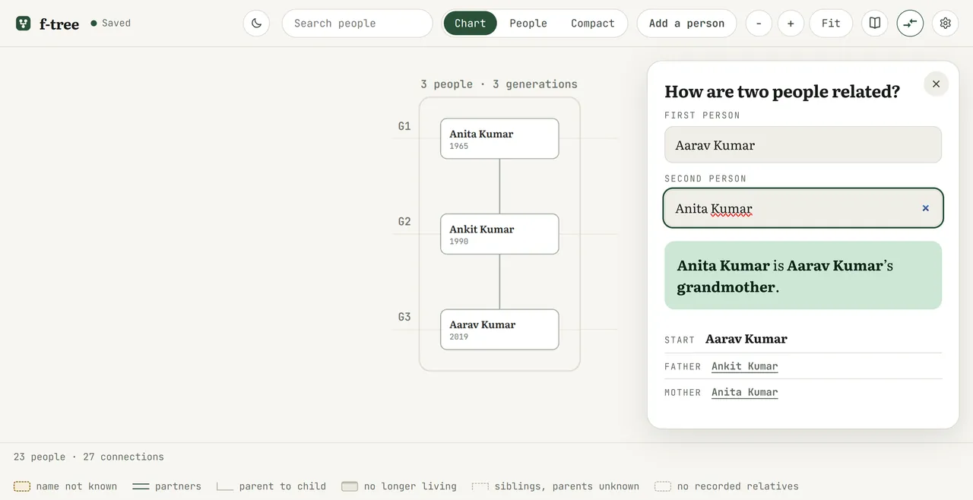Screen dimensions: 973x500
Task: Click the no recorded relatives legend icon
Action: 663,486
